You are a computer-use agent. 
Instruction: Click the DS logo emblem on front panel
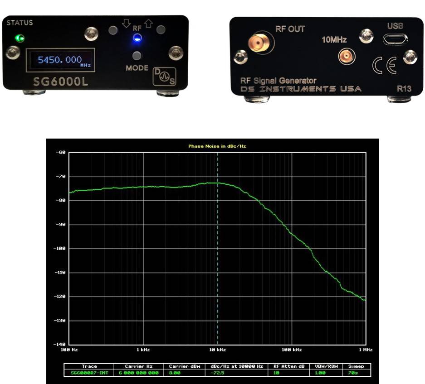(164, 77)
